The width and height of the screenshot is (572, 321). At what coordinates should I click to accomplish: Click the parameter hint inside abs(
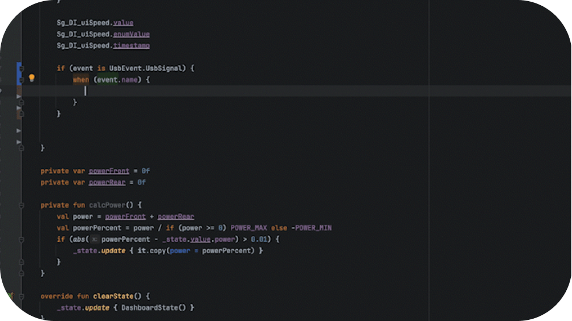[x=95, y=239]
